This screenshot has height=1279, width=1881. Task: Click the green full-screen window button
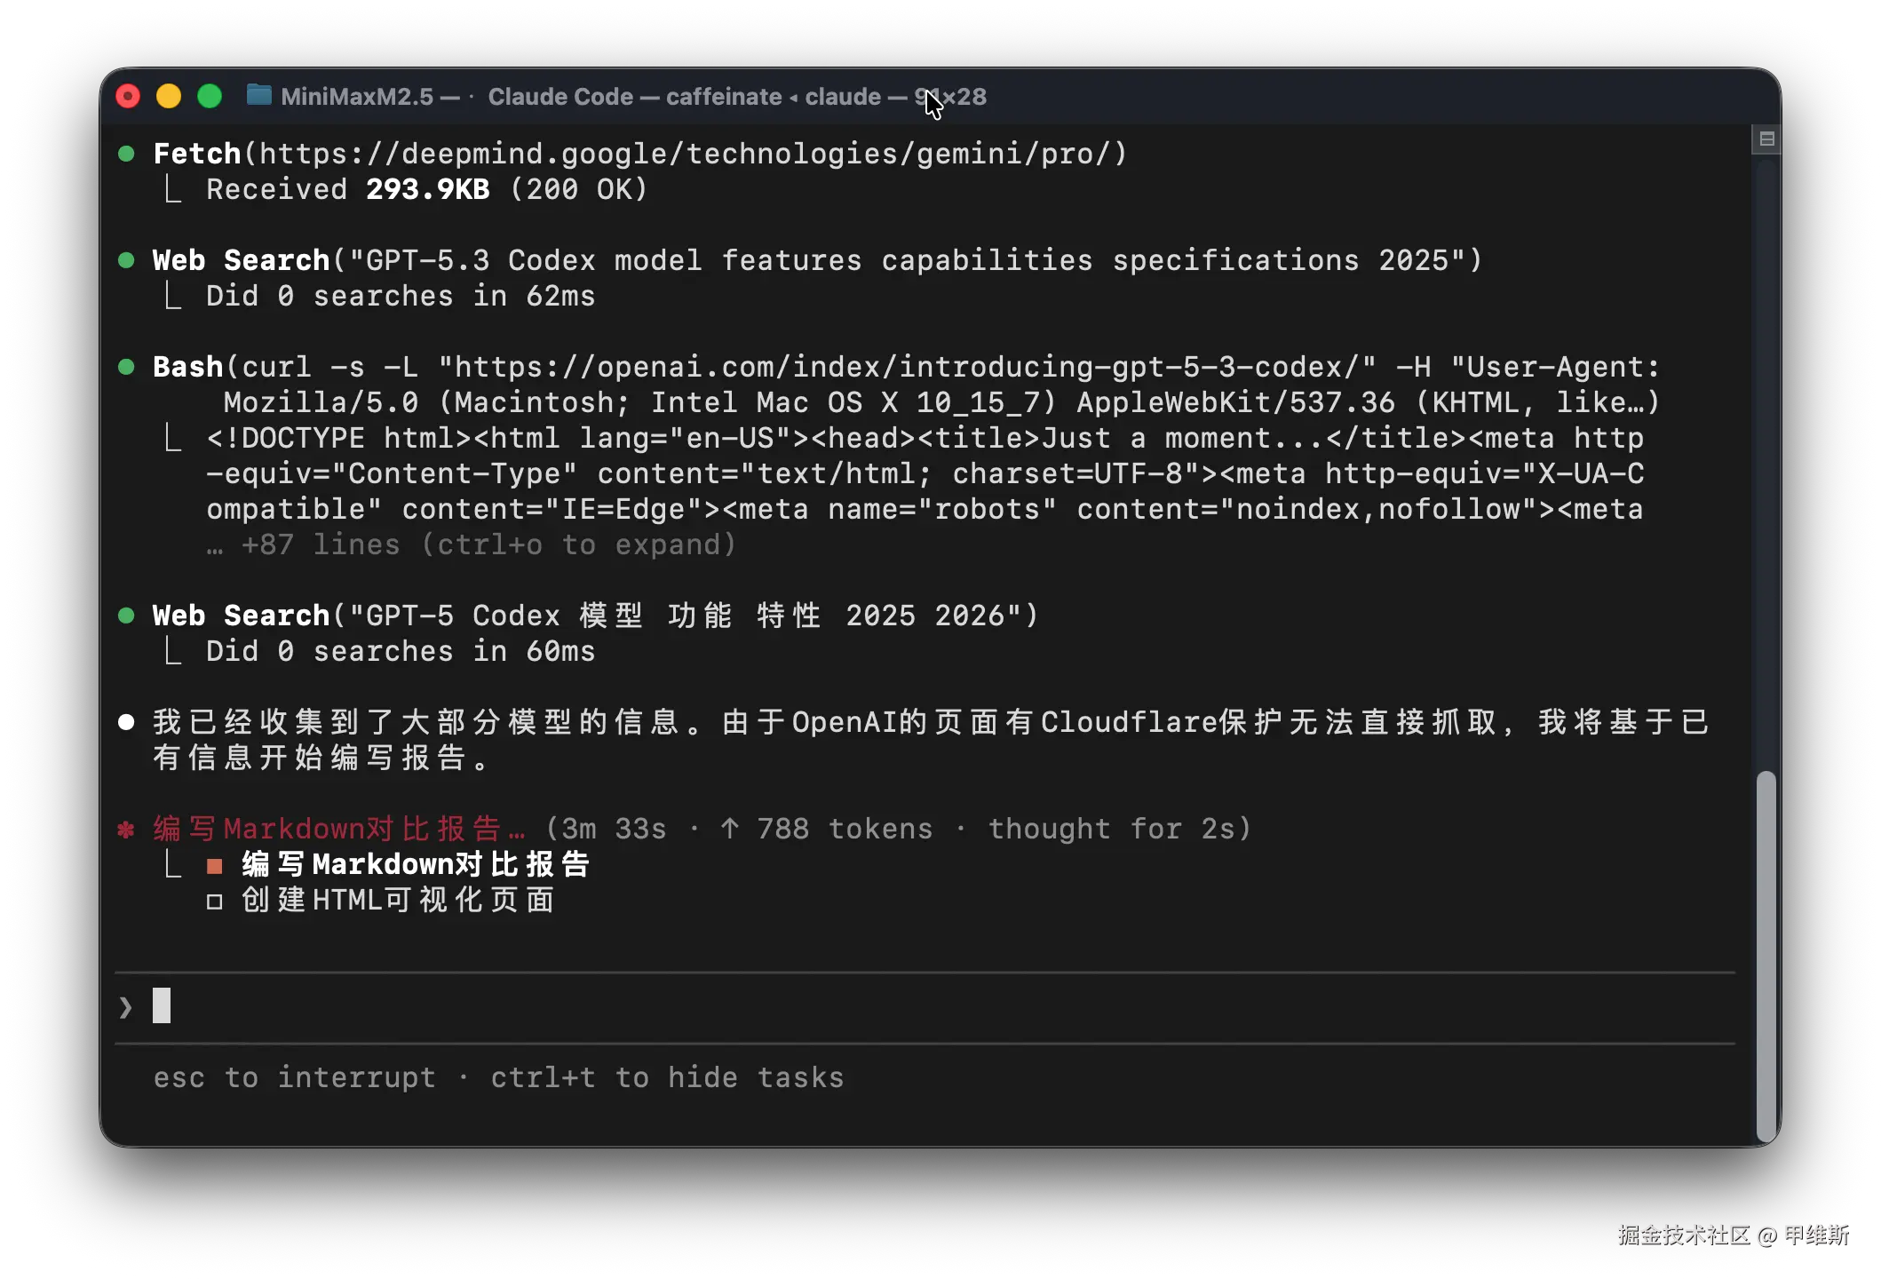click(x=210, y=96)
